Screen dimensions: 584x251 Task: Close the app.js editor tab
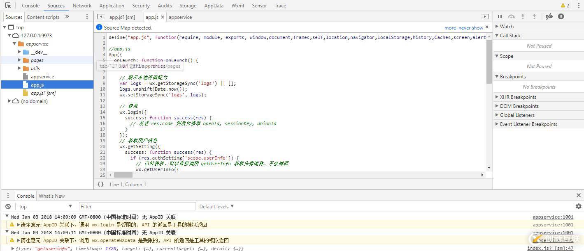[x=163, y=17]
